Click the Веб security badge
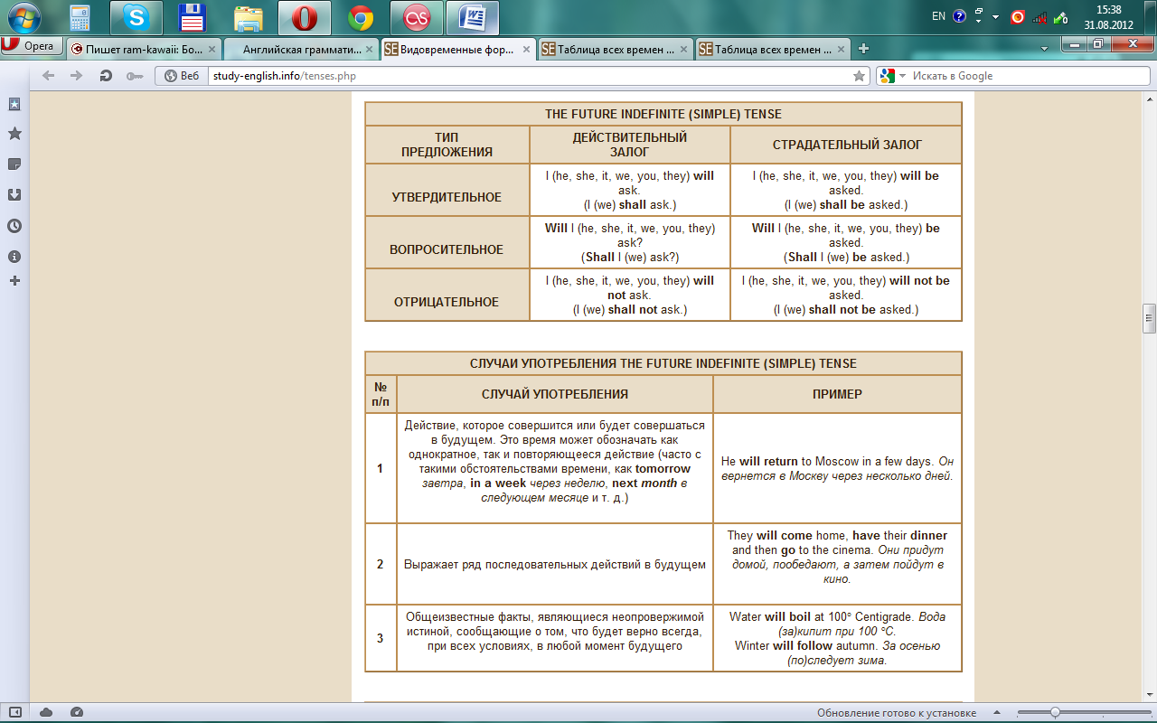The height and width of the screenshot is (723, 1157). click(x=181, y=76)
